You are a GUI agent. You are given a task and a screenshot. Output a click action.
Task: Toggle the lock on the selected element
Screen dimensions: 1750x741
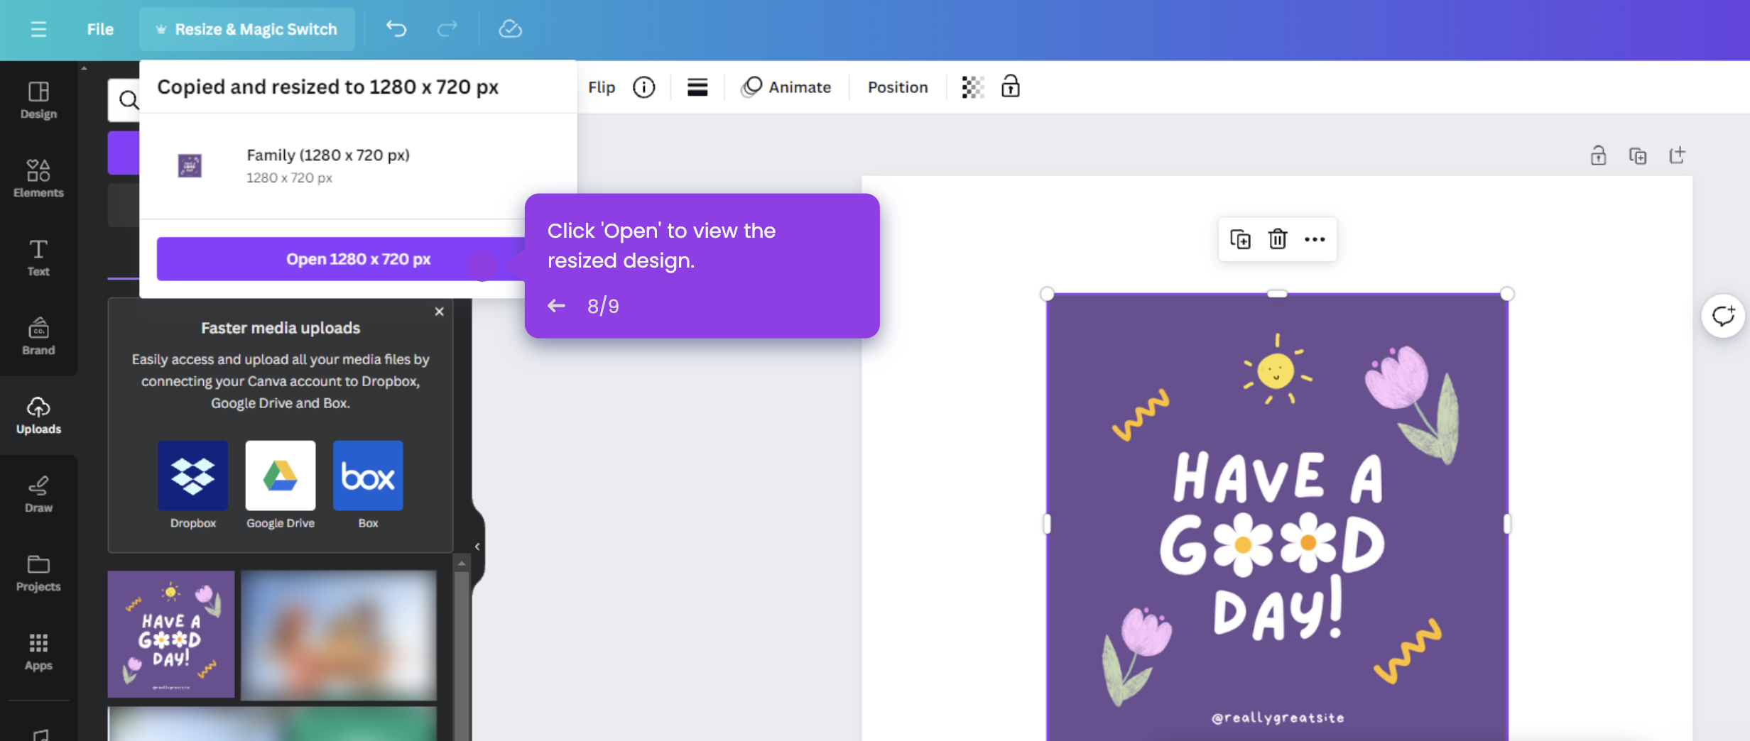click(1011, 87)
